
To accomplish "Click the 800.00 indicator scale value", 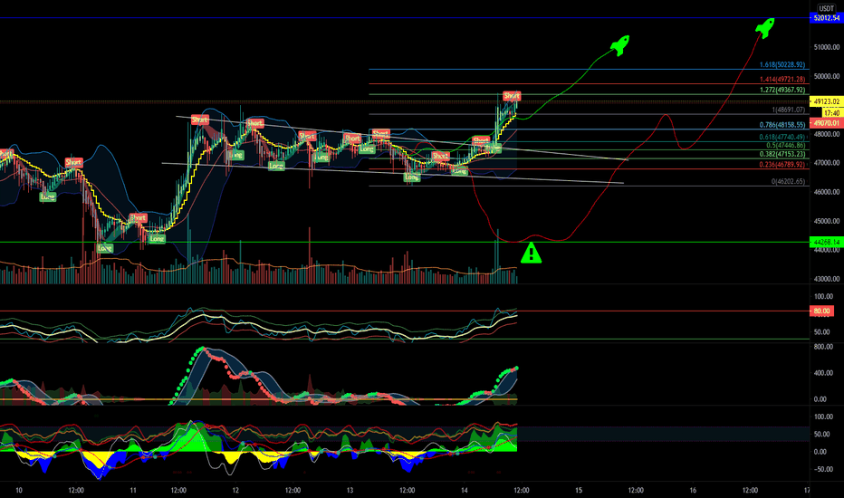I will (823, 347).
